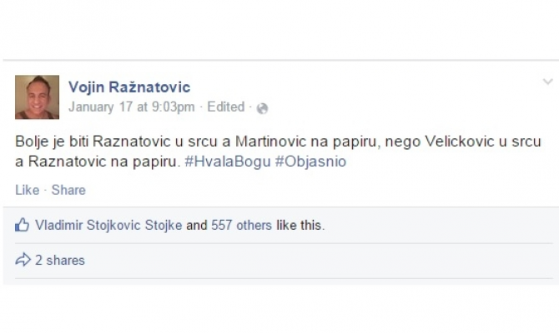The width and height of the screenshot is (559, 333).
Task: Click the word 'and' in likes summary
Action: [197, 225]
